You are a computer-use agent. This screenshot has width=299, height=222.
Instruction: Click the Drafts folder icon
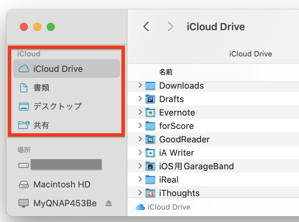click(150, 99)
